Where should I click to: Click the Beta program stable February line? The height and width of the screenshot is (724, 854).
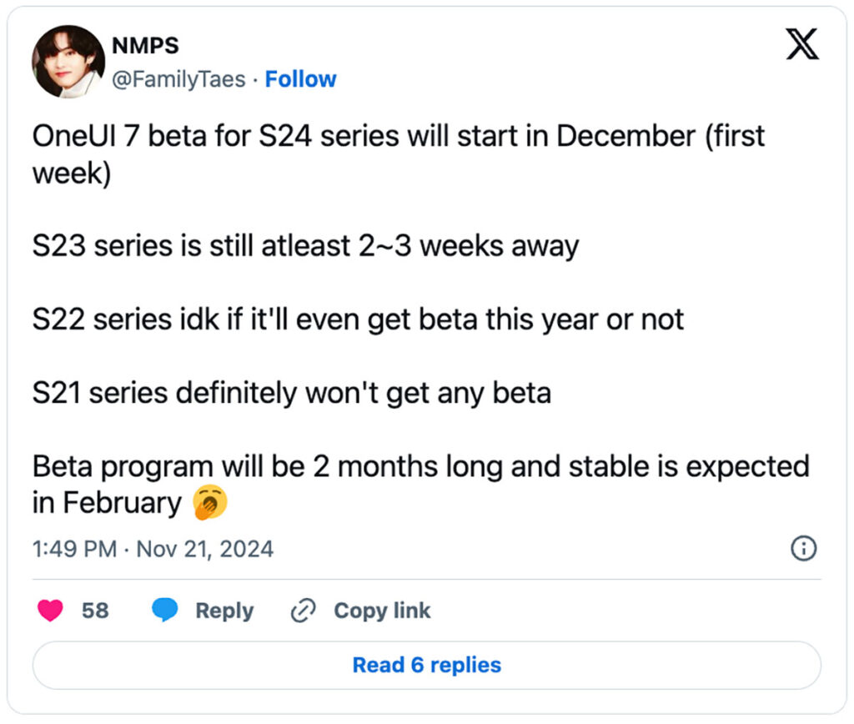click(420, 485)
